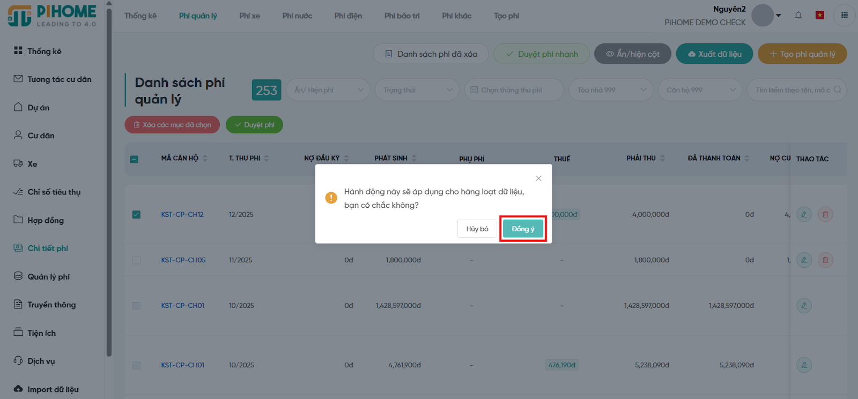Click the PIHOME logo
Screen dimensions: 858x399
52,16
